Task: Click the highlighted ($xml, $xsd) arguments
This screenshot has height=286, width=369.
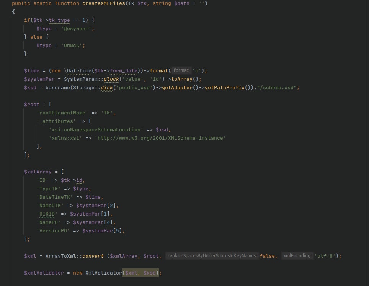Action: pos(140,273)
